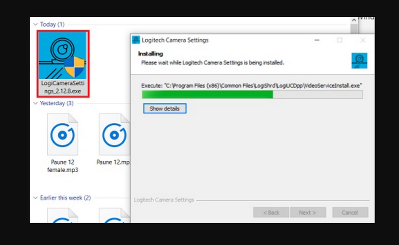
Task: Click the installer's greyed-out maximize button
Action: pyautogui.click(x=340, y=40)
